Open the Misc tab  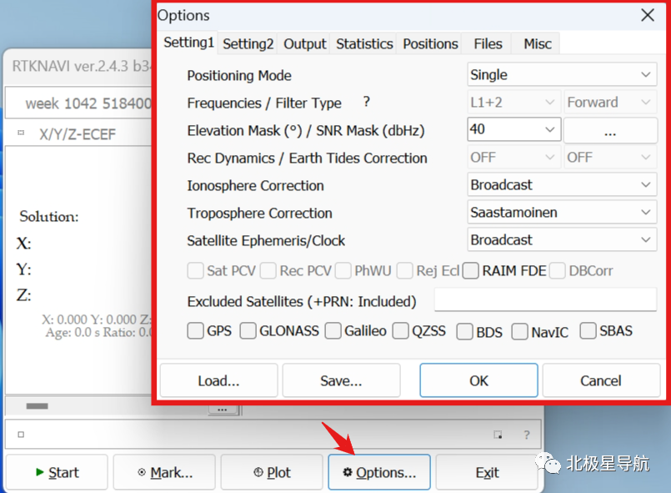coord(537,43)
